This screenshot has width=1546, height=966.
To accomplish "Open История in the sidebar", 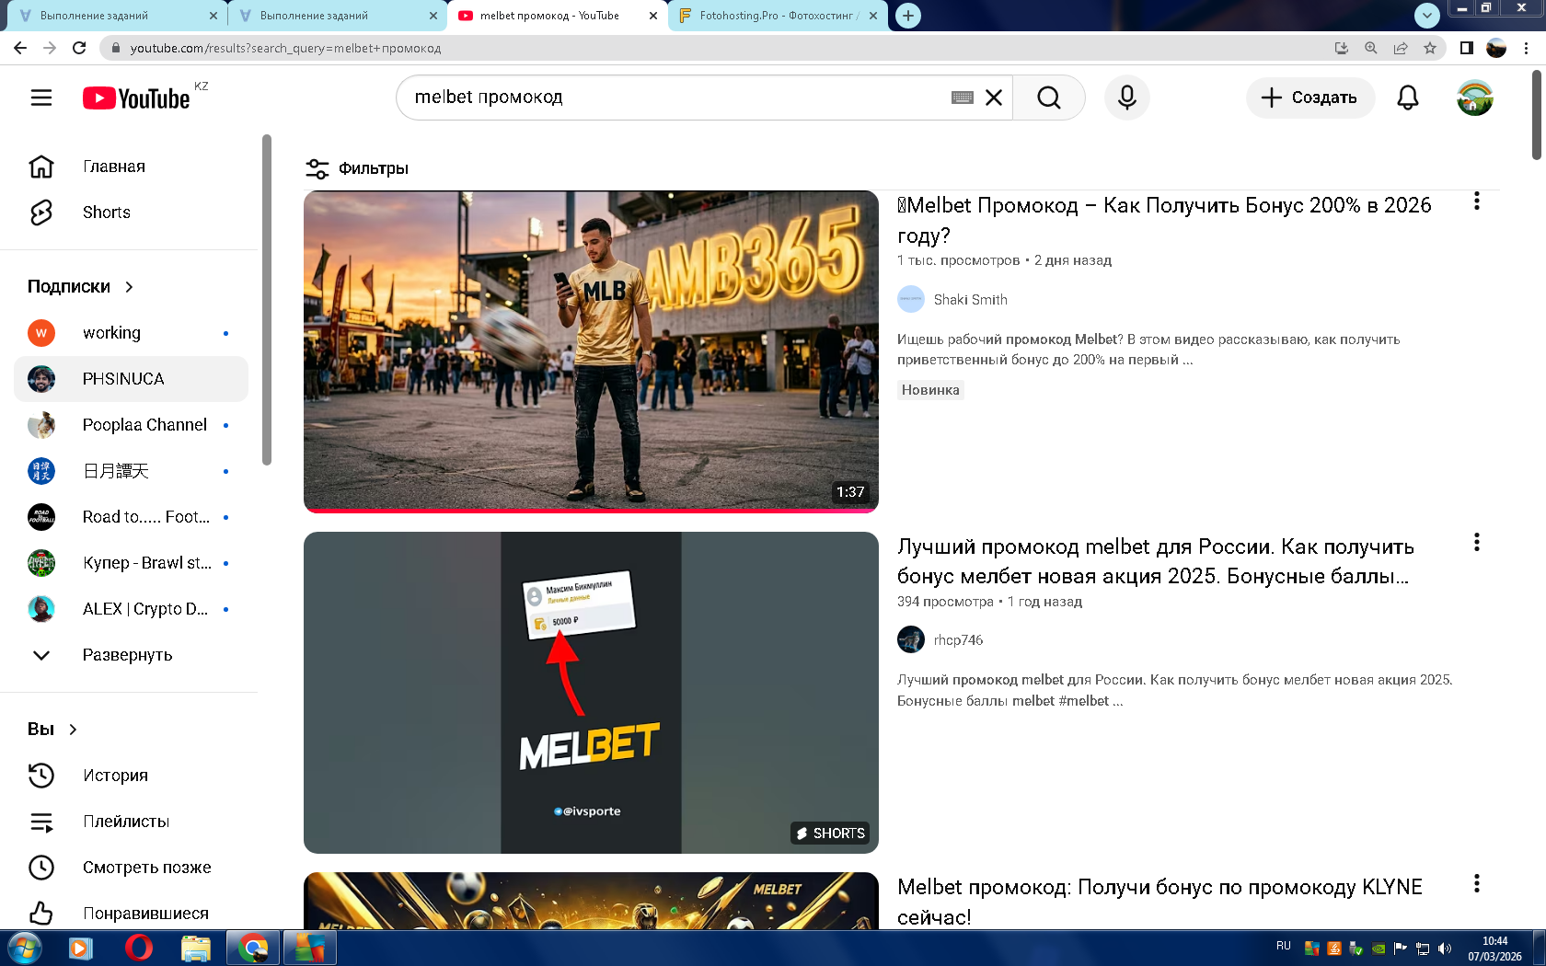I will click(x=115, y=776).
